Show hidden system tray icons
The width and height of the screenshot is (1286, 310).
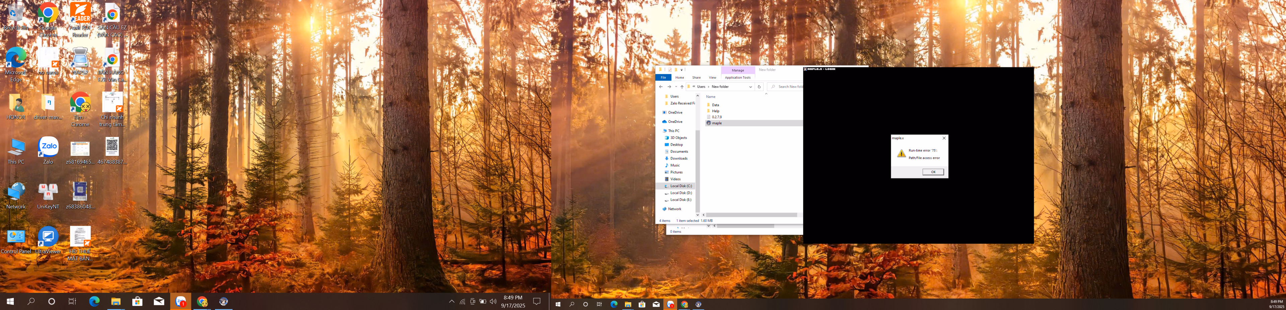[451, 302]
